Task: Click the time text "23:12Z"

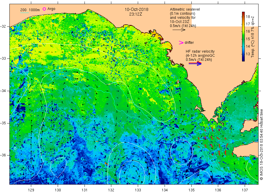Action: [x=136, y=14]
